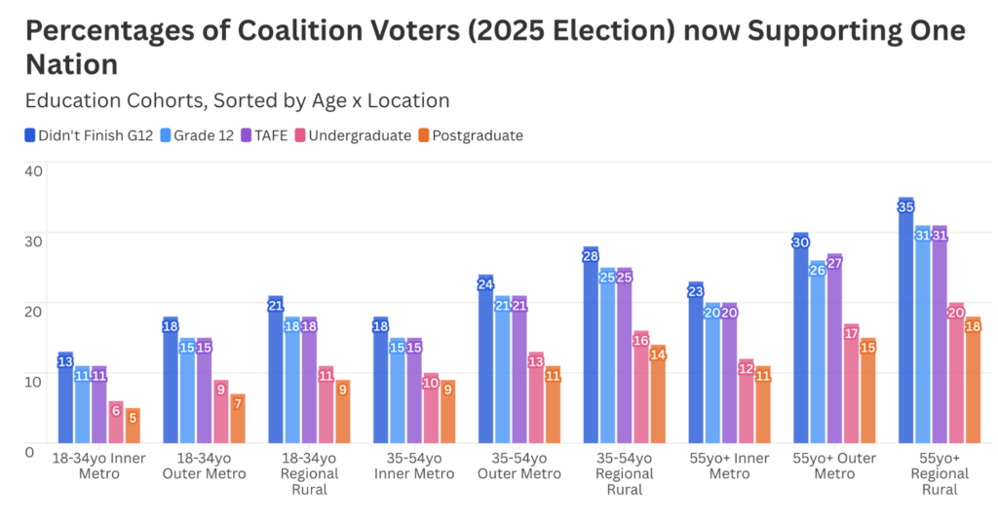998x521 pixels.
Task: Click the Education Cohorts subtitle
Action: point(237,100)
